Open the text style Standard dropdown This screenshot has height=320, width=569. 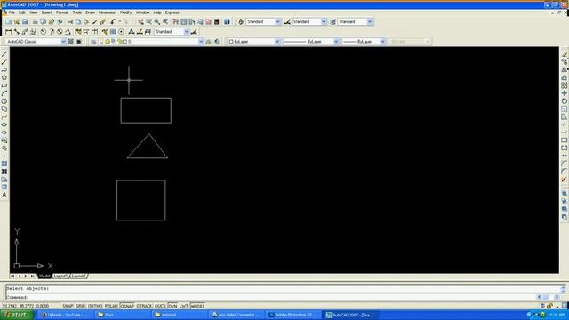[277, 21]
